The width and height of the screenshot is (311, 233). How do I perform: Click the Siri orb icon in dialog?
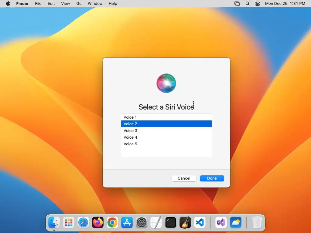point(166,83)
